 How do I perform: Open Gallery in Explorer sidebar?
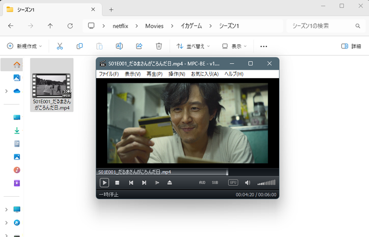(17, 78)
